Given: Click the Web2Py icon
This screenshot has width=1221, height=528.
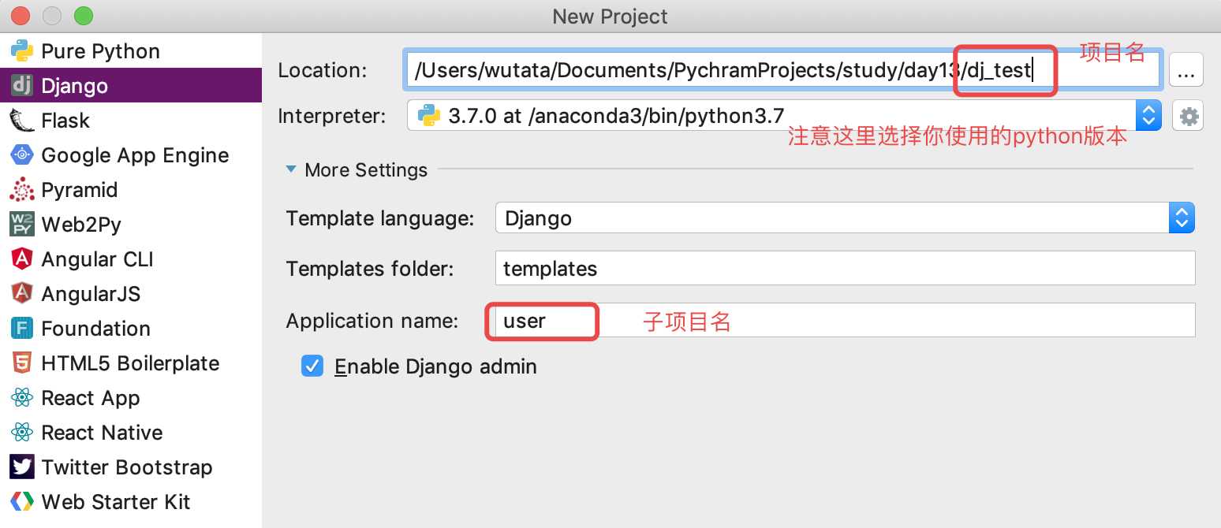Looking at the screenshot, I should tap(21, 225).
